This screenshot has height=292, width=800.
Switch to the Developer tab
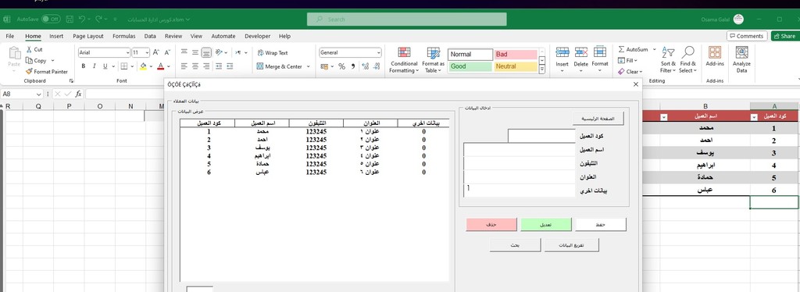pyautogui.click(x=258, y=36)
